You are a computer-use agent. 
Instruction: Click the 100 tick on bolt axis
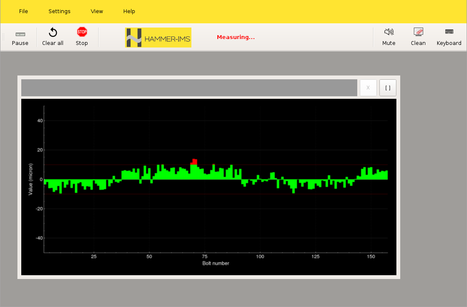tap(260, 257)
